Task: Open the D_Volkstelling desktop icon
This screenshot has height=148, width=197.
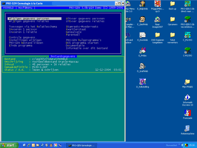Action: point(142,83)
